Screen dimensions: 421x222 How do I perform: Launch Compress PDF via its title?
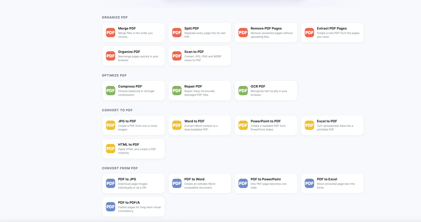click(130, 86)
